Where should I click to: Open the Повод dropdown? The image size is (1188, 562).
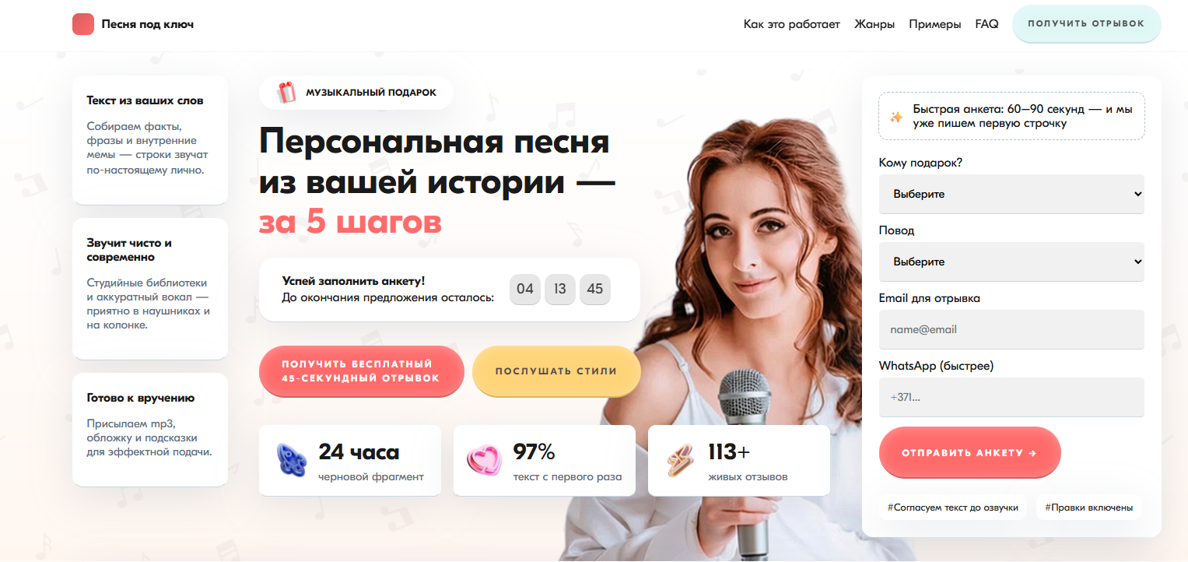click(x=1011, y=262)
